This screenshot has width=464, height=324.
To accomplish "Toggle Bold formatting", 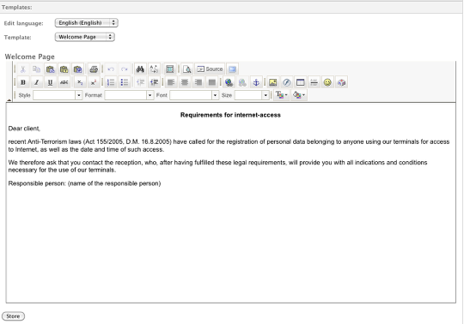I will tap(23, 82).
